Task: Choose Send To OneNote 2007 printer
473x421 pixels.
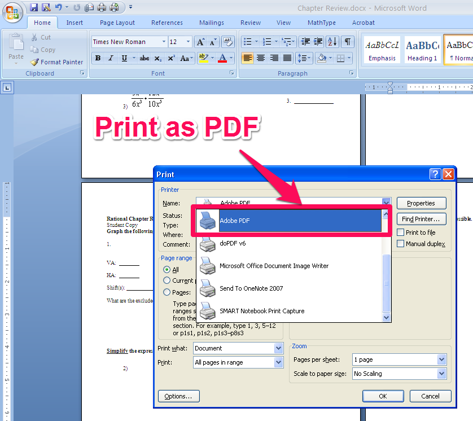Action: (x=289, y=288)
